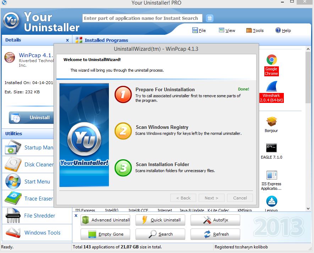This screenshot has height=253, width=314.
Task: Click "Registered to:sharyn kolibob" status text
Action: (241, 247)
